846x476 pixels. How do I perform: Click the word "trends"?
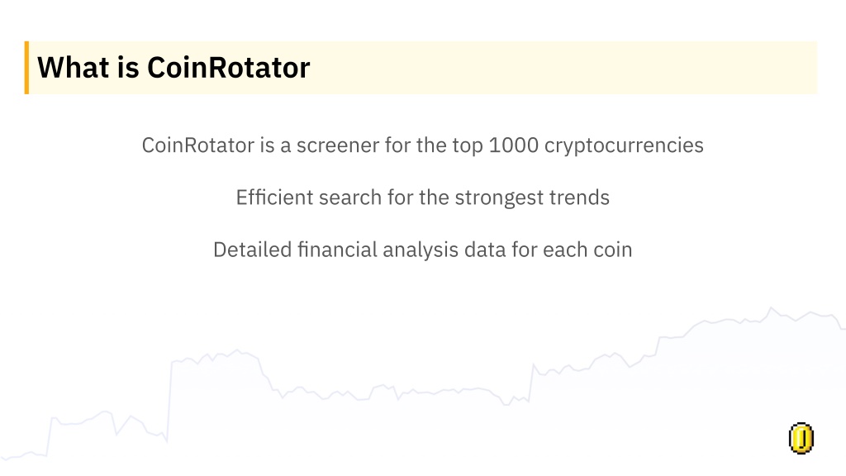[x=579, y=198]
